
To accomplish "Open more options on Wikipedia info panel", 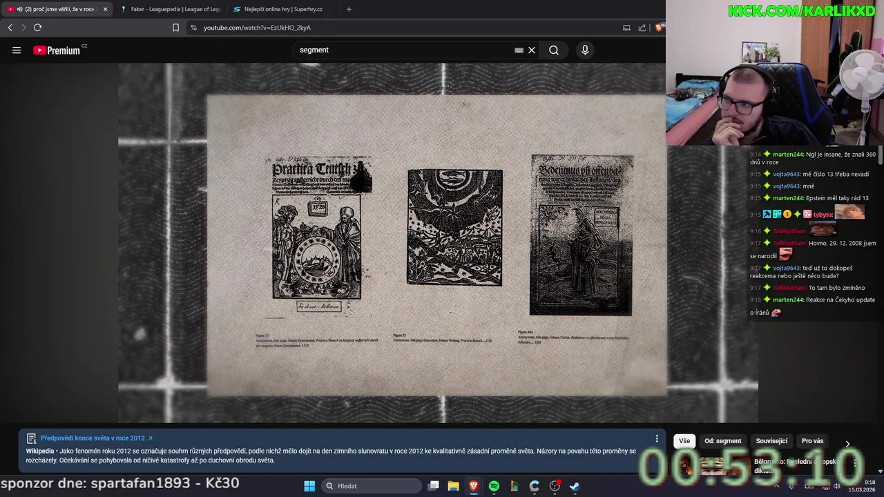I will tap(657, 438).
